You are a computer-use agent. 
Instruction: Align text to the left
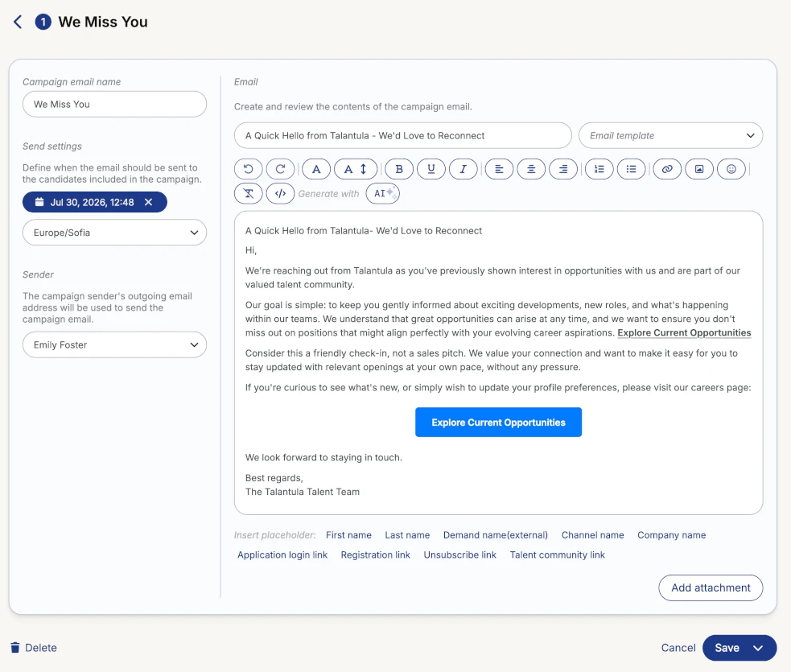tap(499, 169)
